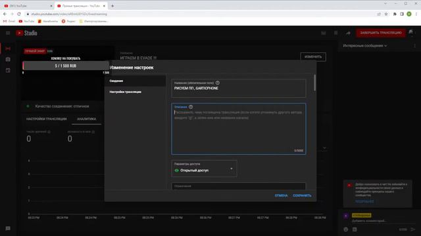Bookmark this page with star icon
Viewport: 421px width, 236px height.
point(386,14)
